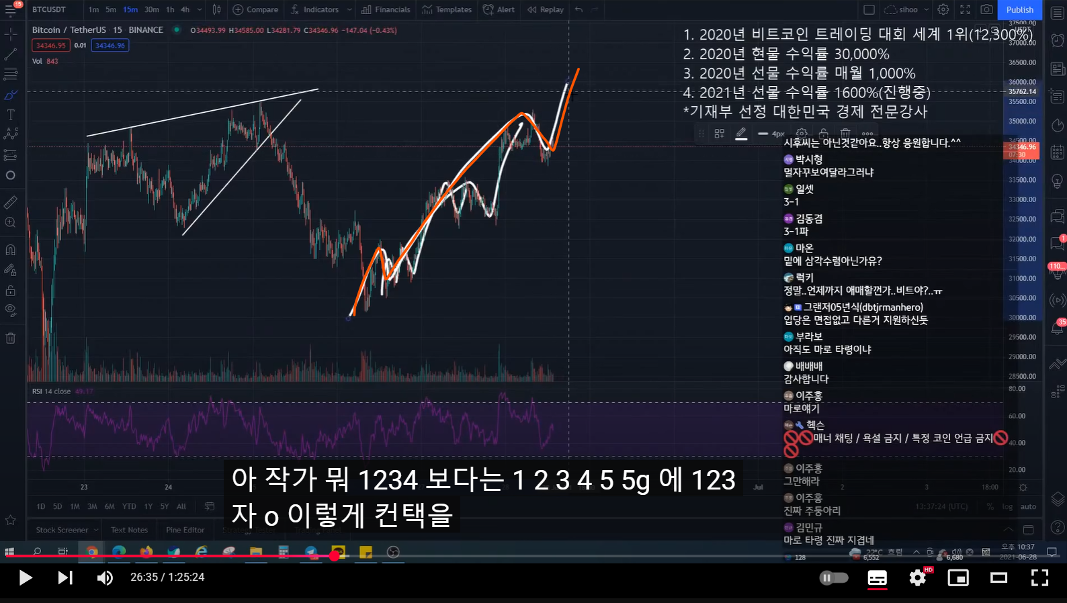Click the 1D date range

pos(41,506)
